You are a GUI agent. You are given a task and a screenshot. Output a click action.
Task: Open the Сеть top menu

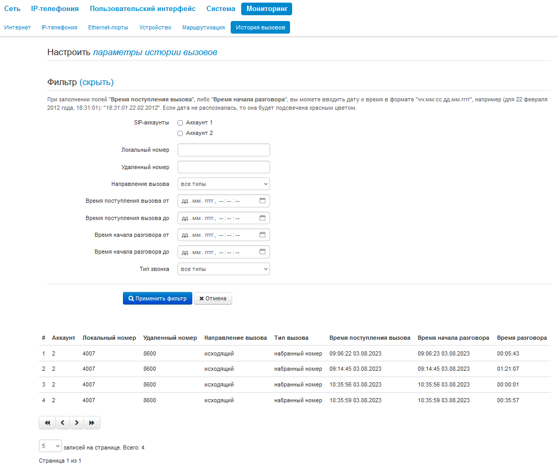tap(12, 9)
